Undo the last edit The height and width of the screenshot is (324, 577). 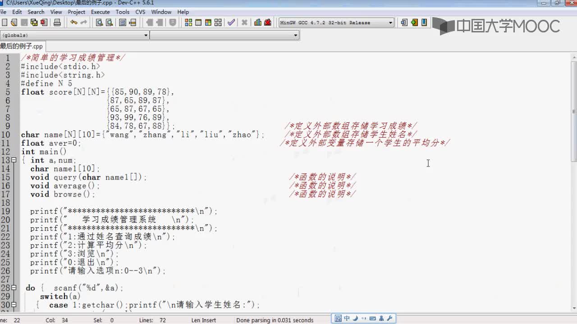73,22
